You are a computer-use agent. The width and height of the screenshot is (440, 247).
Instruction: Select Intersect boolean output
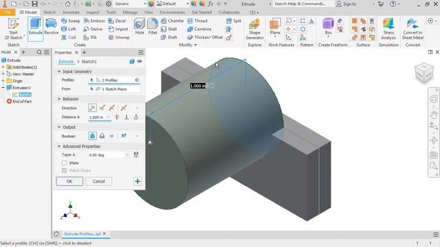point(111,136)
